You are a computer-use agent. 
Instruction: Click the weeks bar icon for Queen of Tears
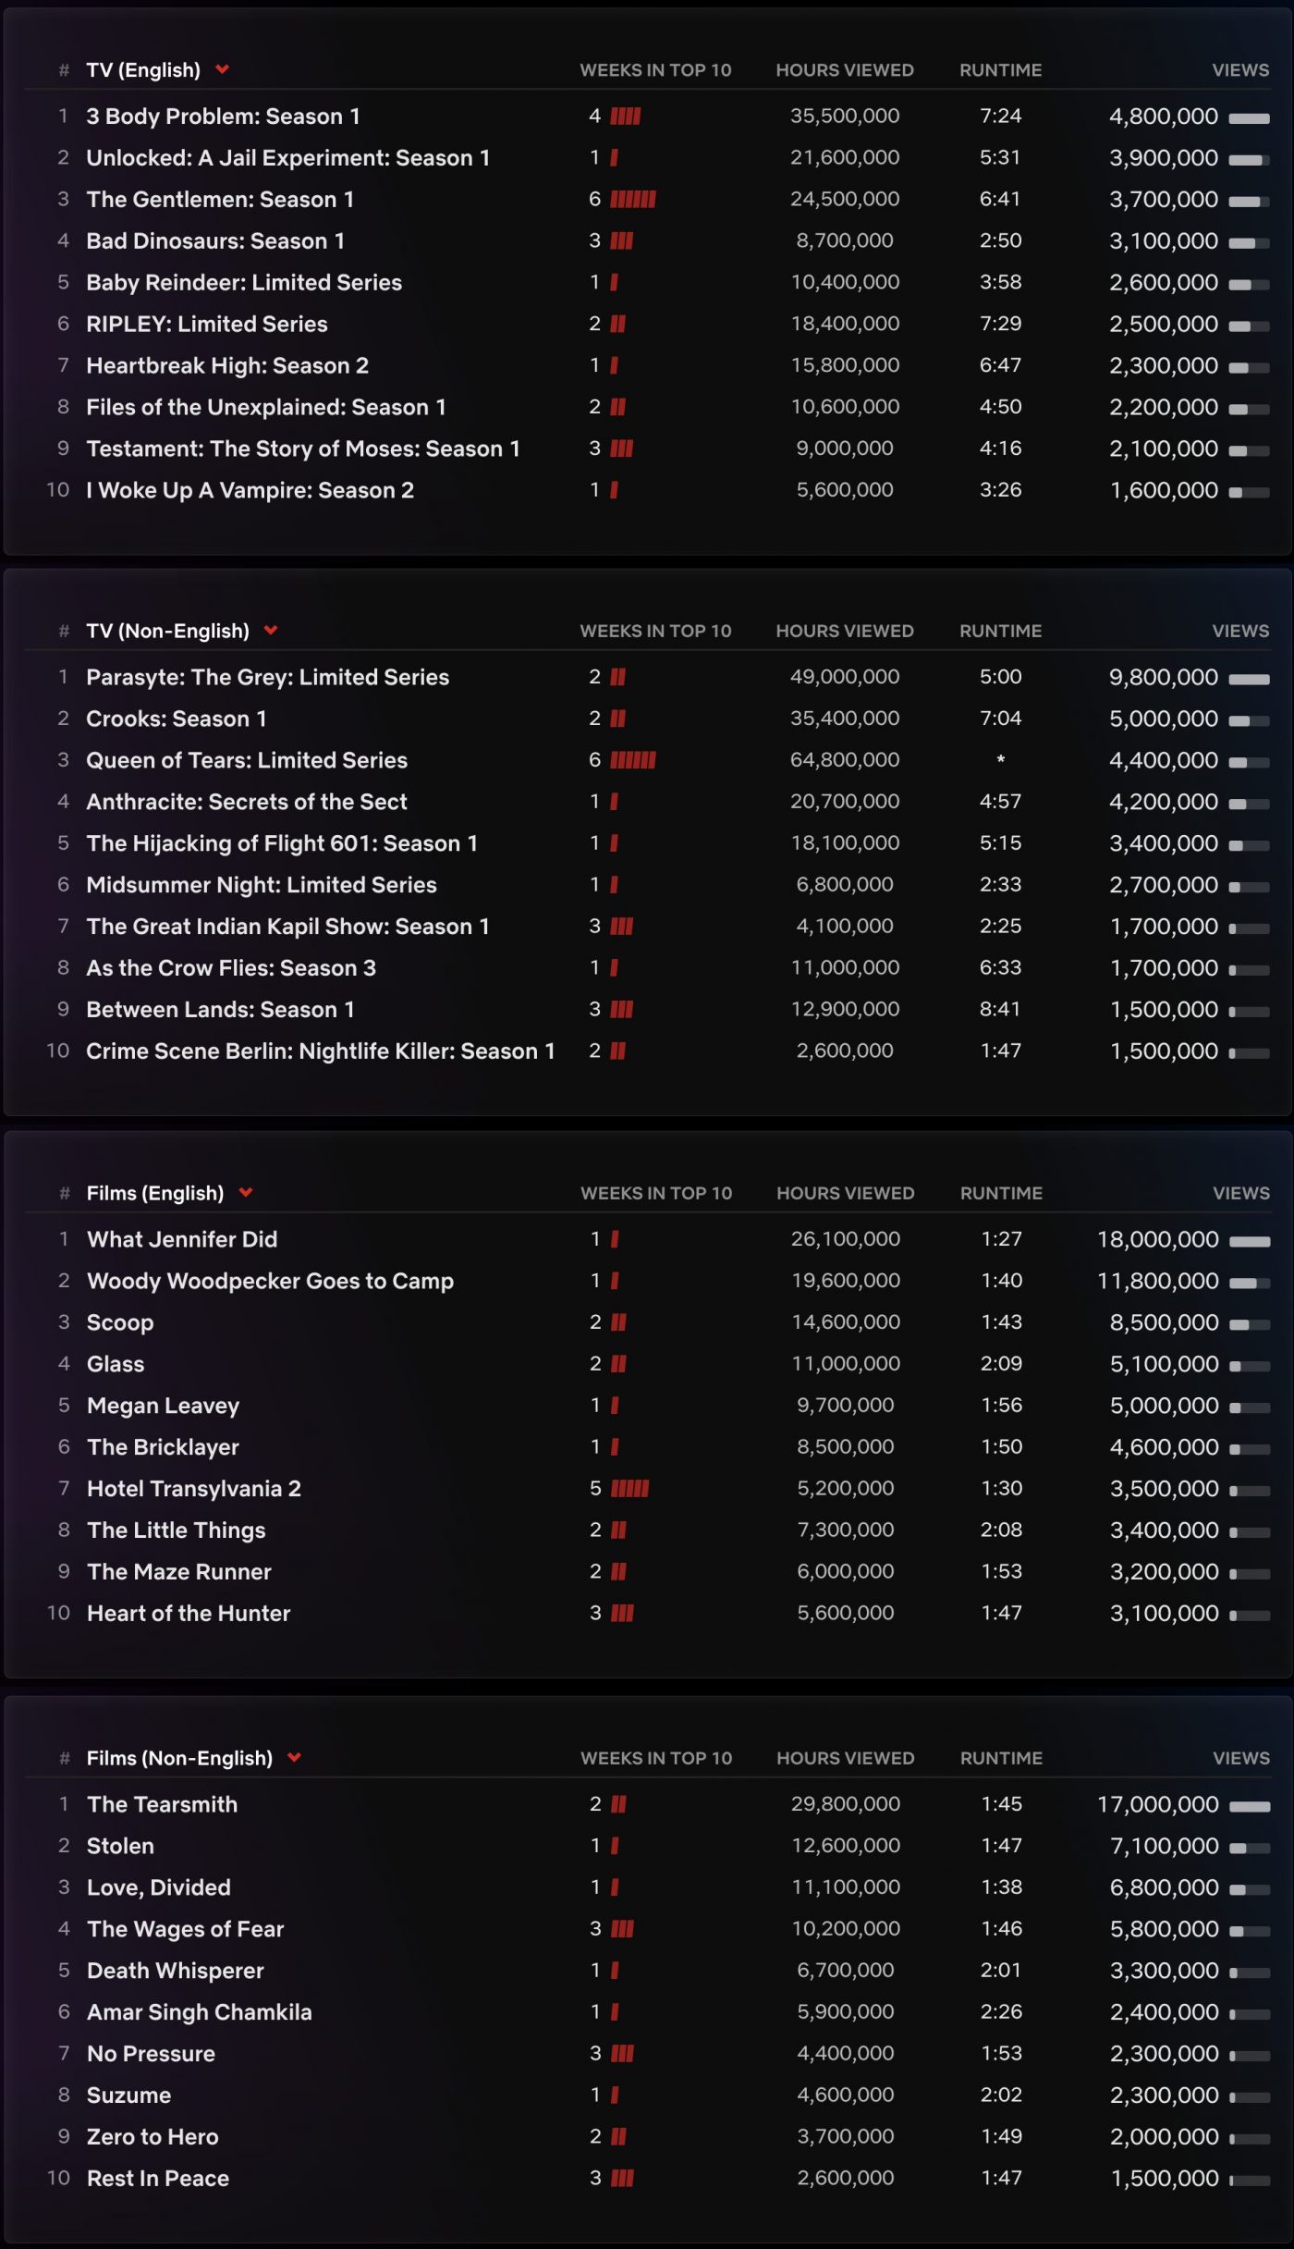[x=633, y=760]
